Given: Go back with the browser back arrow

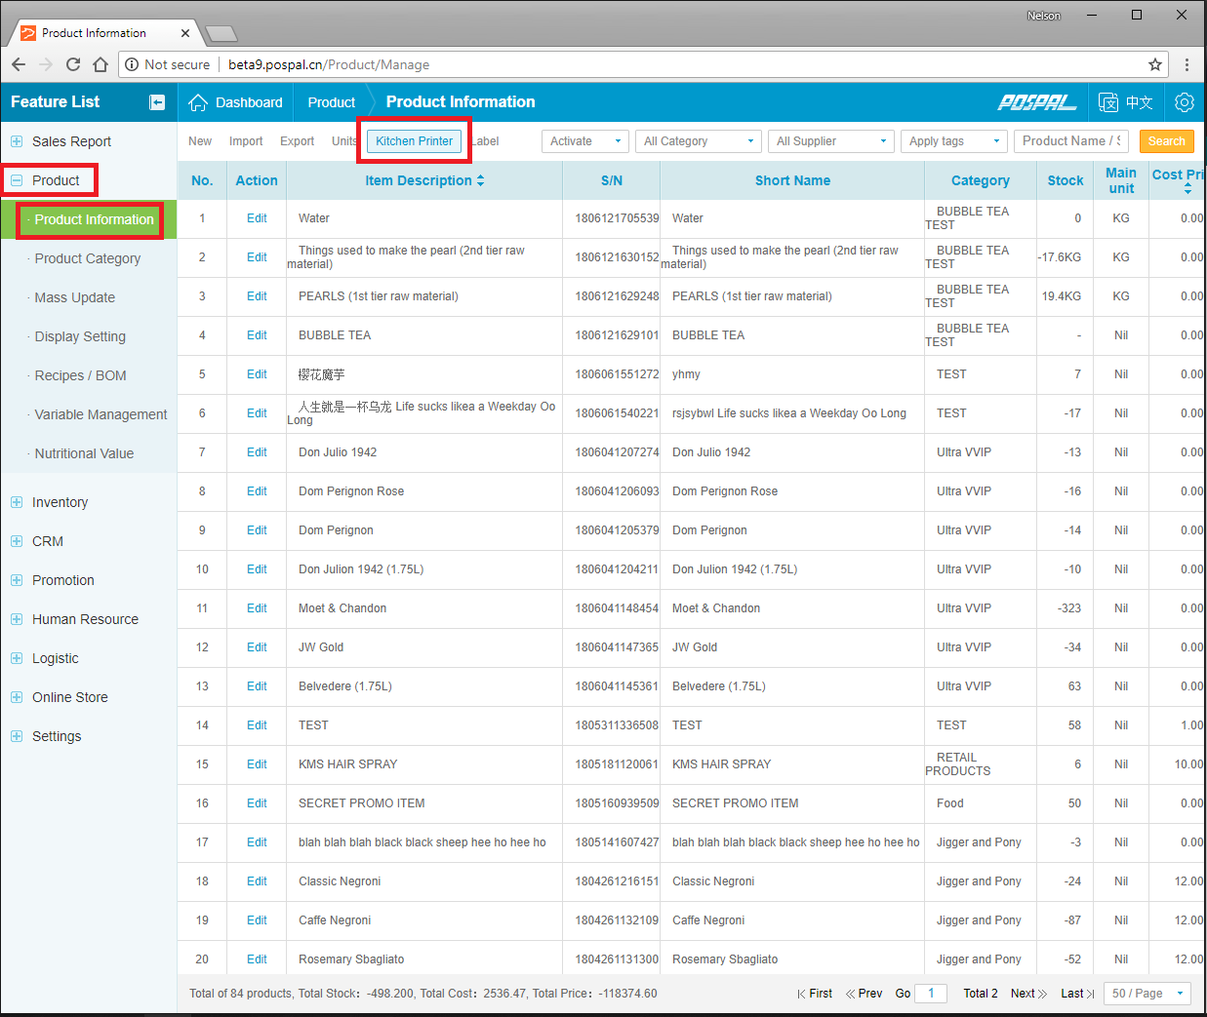Looking at the screenshot, I should click(19, 64).
